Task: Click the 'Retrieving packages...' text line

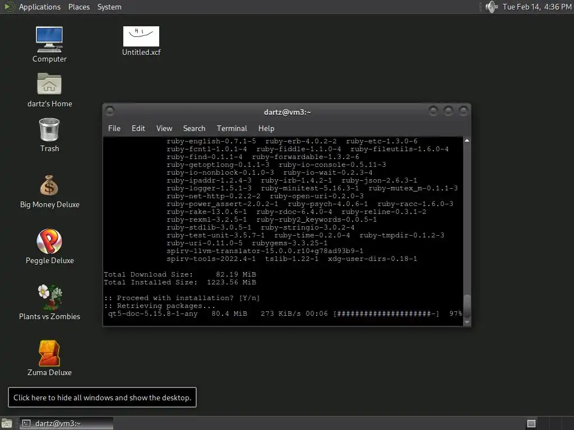Action: (160, 306)
